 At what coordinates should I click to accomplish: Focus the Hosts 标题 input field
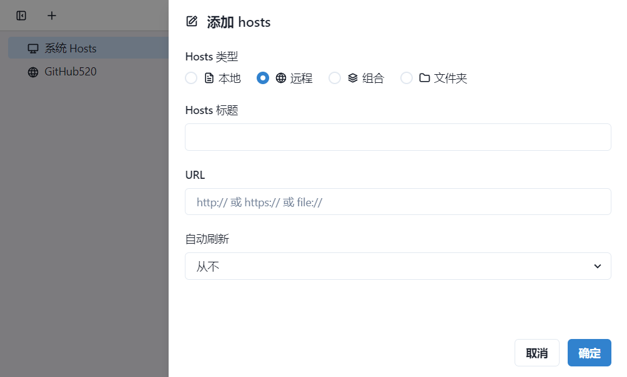tap(398, 137)
